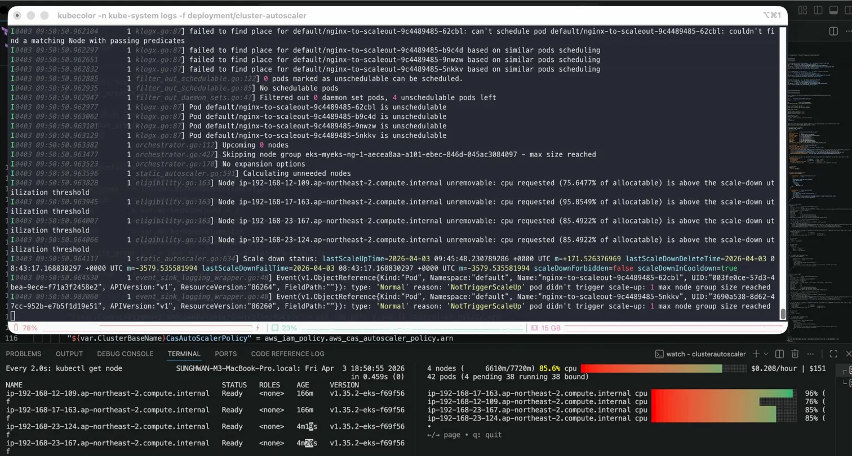Click node name ip-192-168-23-124 in kubectl table

[108, 427]
